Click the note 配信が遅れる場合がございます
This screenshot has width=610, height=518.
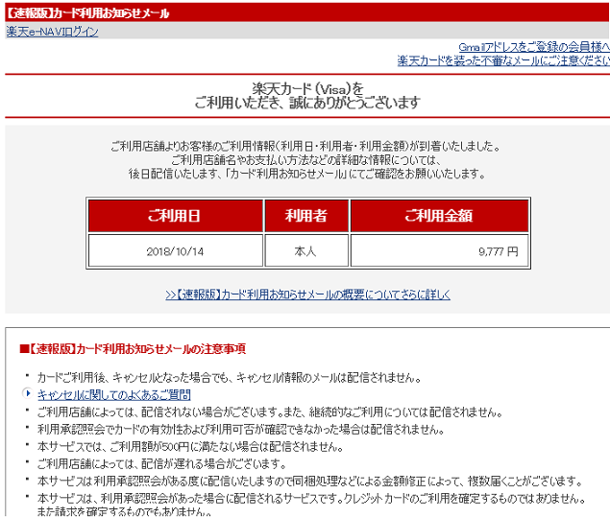click(x=162, y=463)
